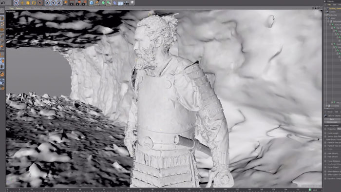Activate the Rotate tool
This screenshot has width=341, height=192.
pyautogui.click(x=34, y=3)
